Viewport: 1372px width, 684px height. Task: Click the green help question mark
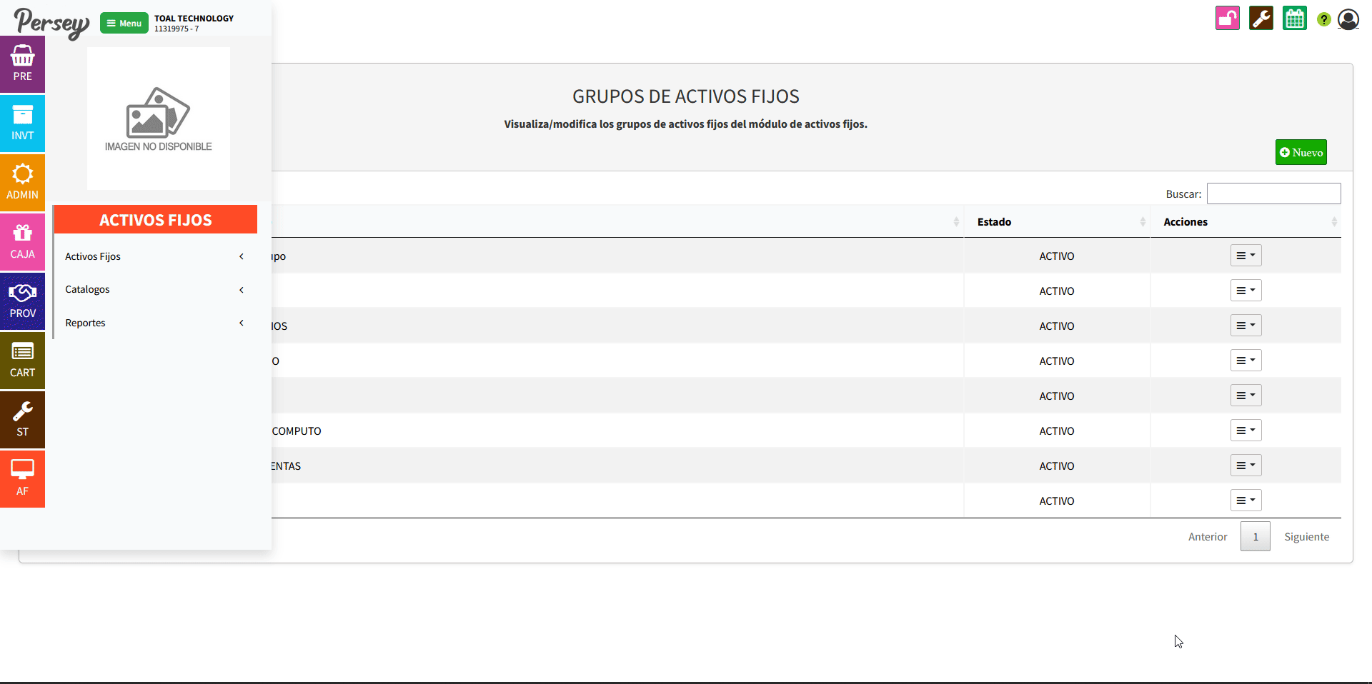(1323, 19)
